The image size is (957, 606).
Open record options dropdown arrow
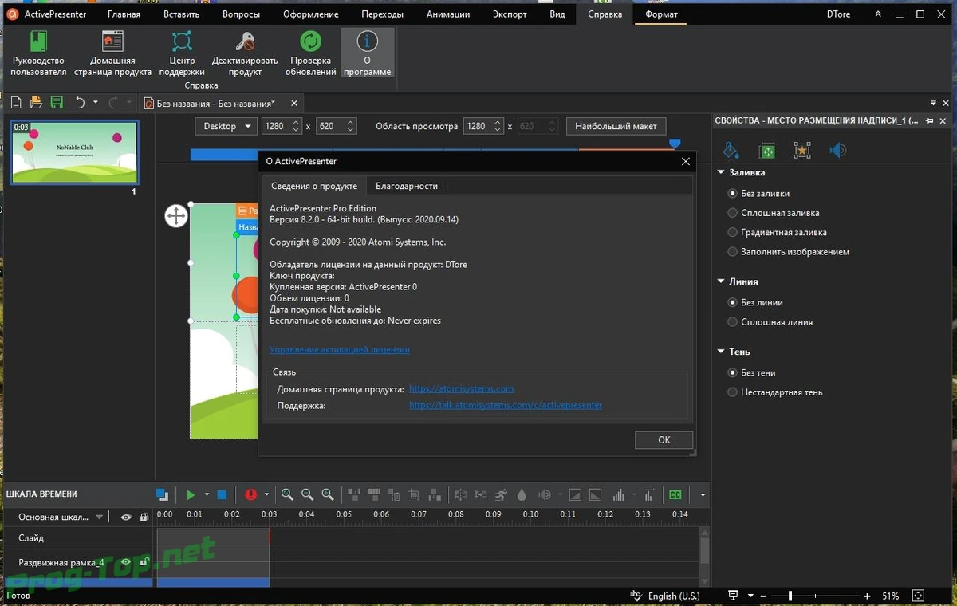point(267,495)
